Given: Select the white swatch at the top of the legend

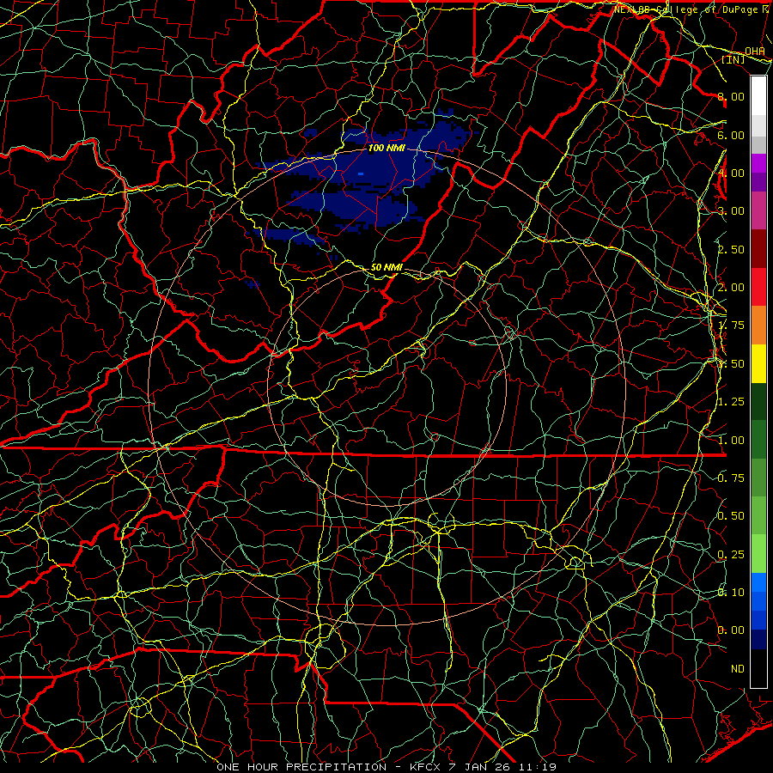Looking at the screenshot, I should [x=758, y=96].
